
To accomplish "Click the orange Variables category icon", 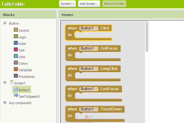I will tap(16, 69).
